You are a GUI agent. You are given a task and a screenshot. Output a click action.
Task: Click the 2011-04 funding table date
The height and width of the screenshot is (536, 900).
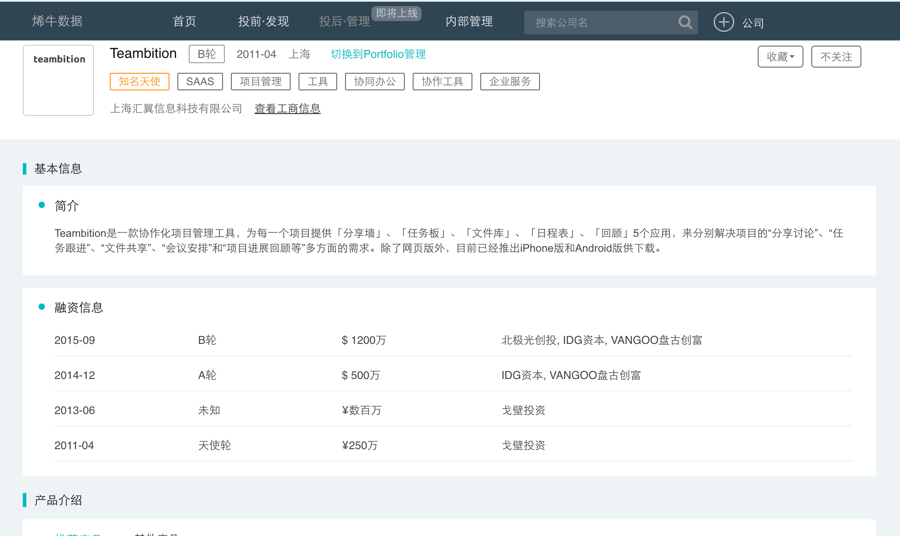[74, 445]
